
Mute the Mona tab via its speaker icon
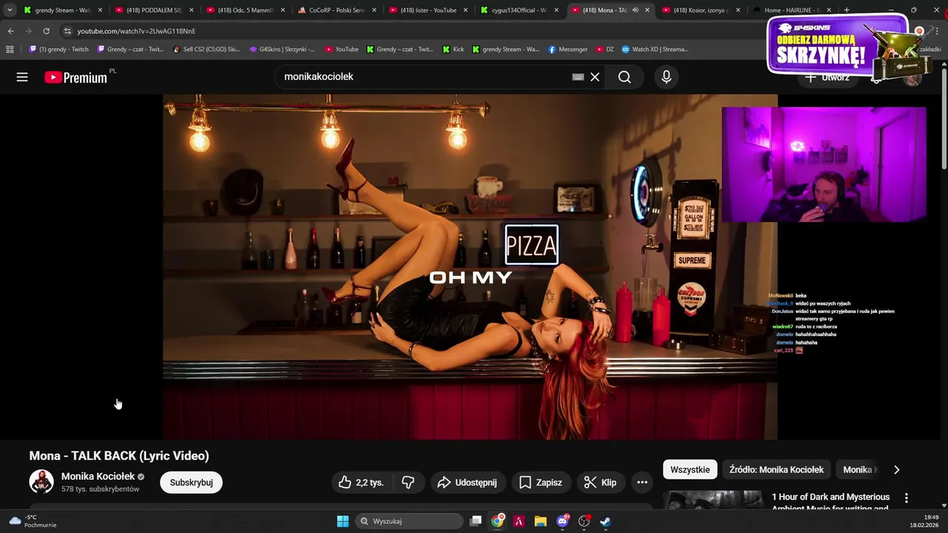point(635,10)
